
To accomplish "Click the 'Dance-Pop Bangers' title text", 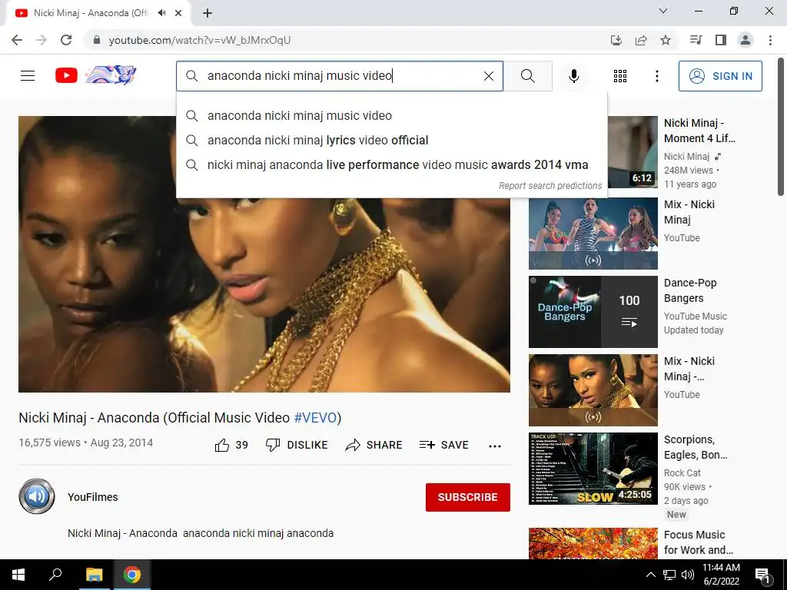I will coord(690,290).
